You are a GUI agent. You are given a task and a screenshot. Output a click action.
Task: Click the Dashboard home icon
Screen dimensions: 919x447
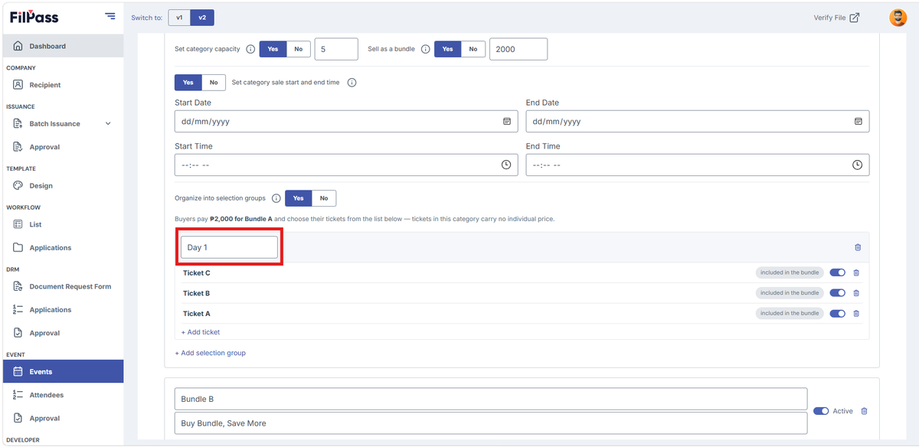[18, 46]
